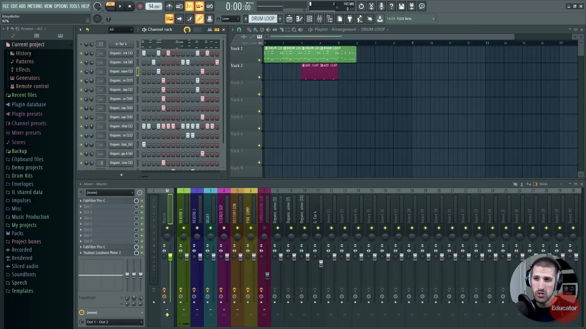The height and width of the screenshot is (329, 586).
Task: Click the record button in transport
Action: pyautogui.click(x=140, y=6)
